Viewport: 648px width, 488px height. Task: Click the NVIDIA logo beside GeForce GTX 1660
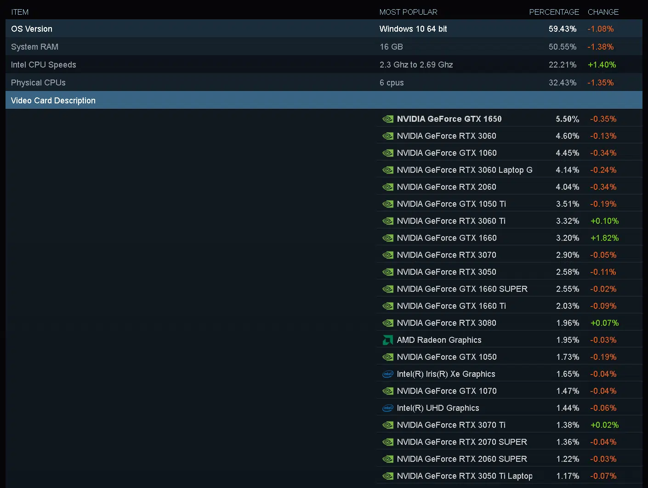click(388, 238)
